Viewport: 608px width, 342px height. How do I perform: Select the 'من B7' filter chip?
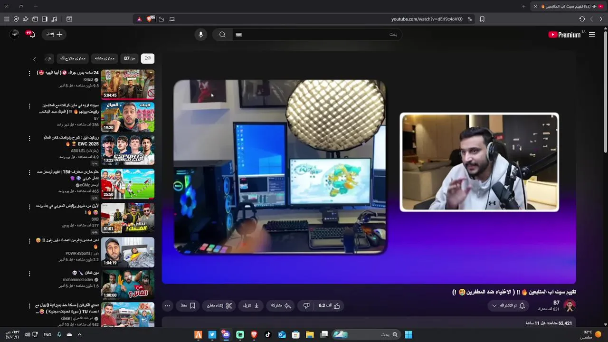pyautogui.click(x=130, y=58)
